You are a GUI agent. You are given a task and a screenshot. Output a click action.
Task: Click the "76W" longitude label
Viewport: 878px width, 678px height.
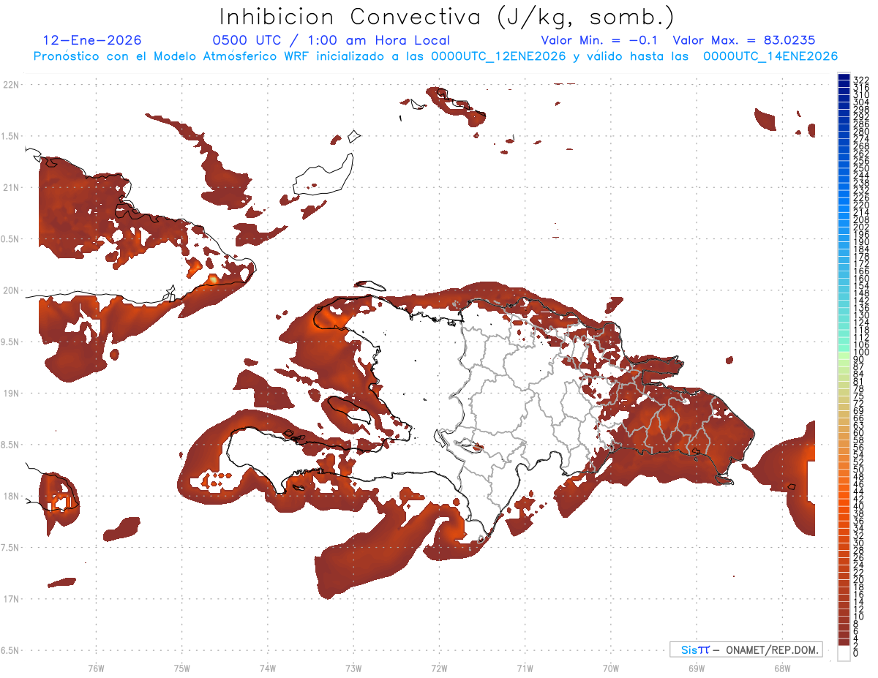[96, 668]
